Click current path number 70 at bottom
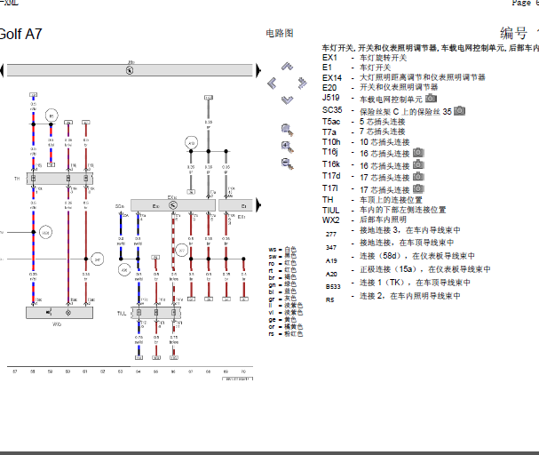The width and height of the screenshot is (539, 455). pyautogui.click(x=243, y=371)
